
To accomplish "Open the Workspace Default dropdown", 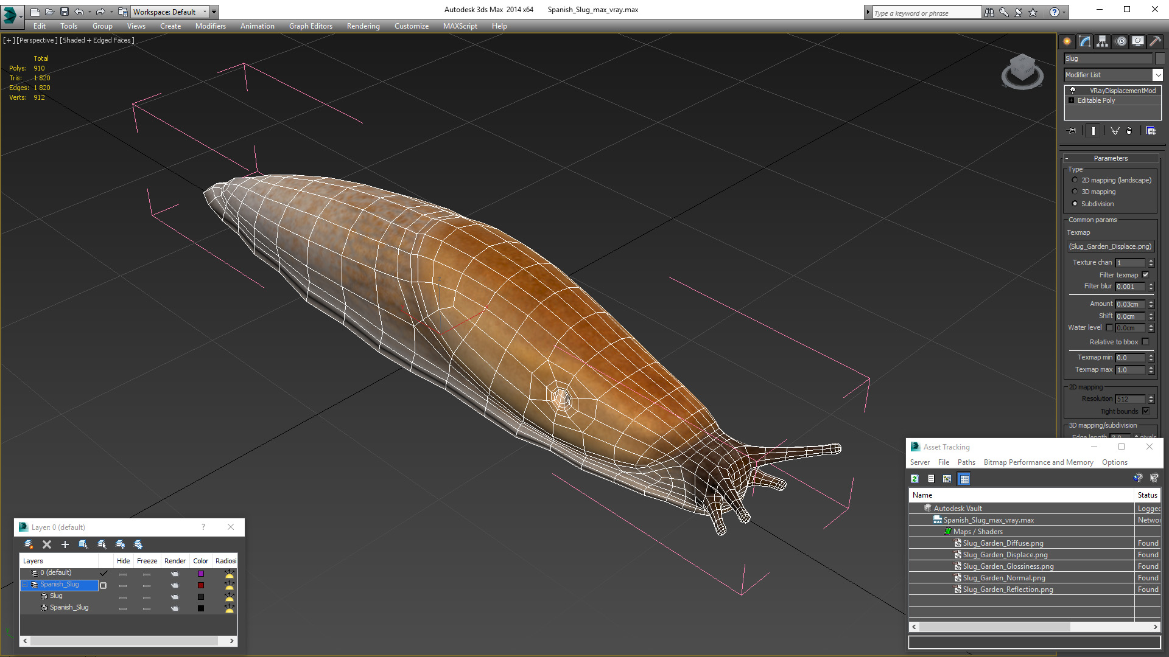I will point(170,12).
